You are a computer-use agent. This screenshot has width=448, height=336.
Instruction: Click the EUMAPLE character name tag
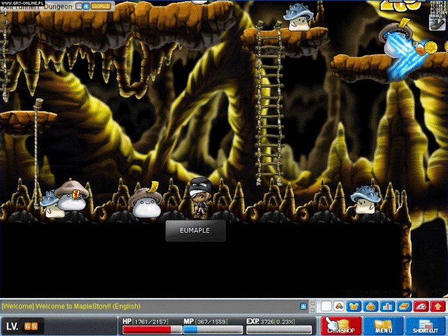pos(195,230)
